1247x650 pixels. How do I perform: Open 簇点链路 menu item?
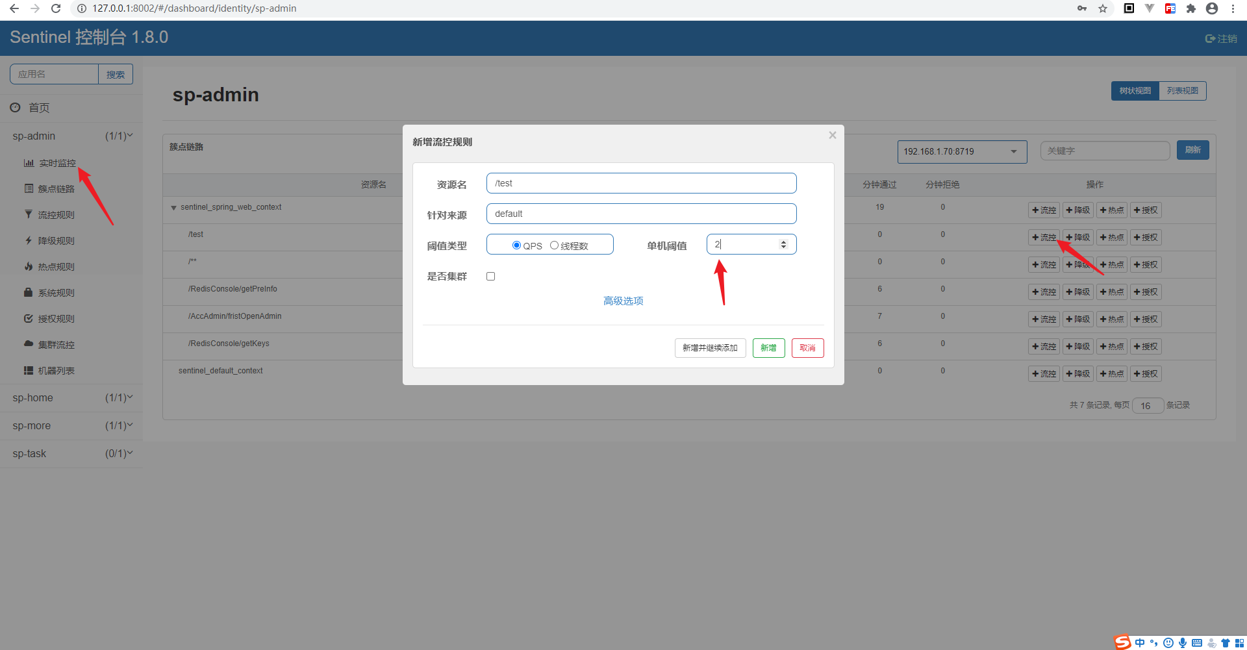(x=50, y=189)
